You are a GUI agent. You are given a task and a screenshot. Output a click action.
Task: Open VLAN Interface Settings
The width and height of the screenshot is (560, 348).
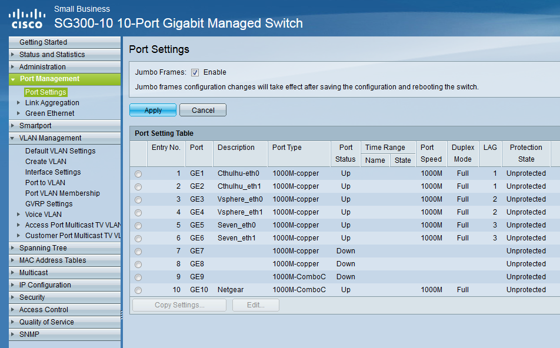53,172
